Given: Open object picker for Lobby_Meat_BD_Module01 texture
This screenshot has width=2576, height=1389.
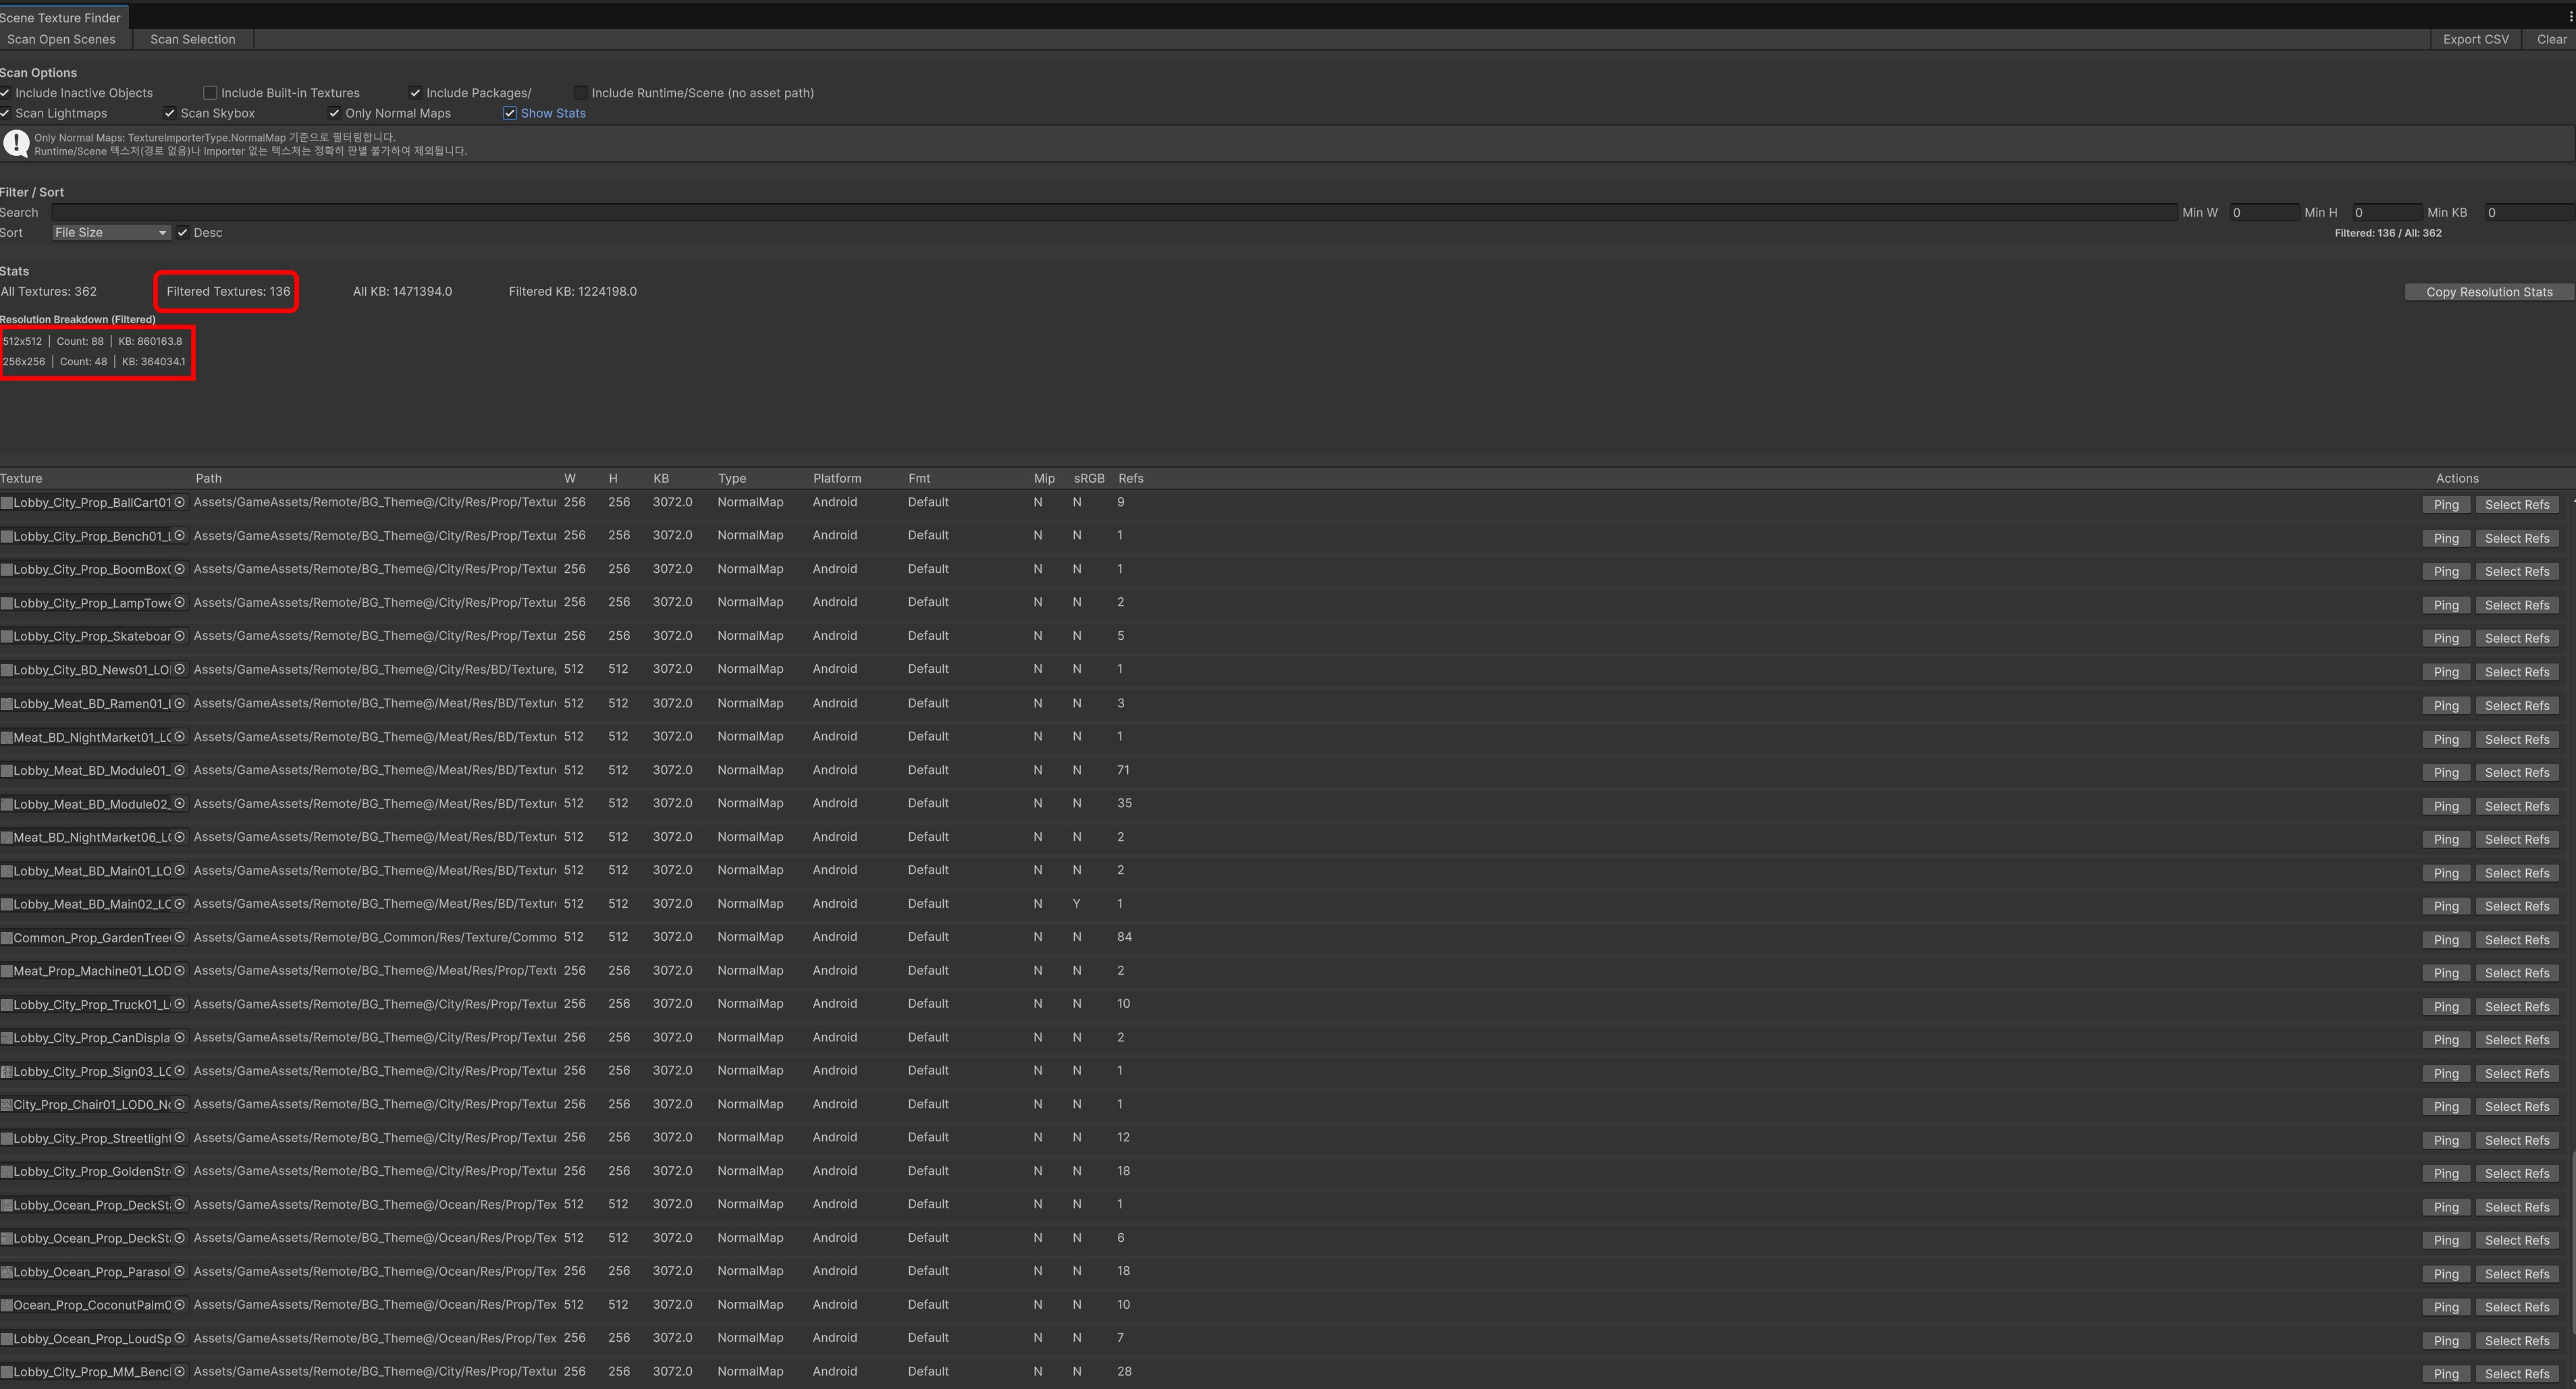Looking at the screenshot, I should 180,770.
